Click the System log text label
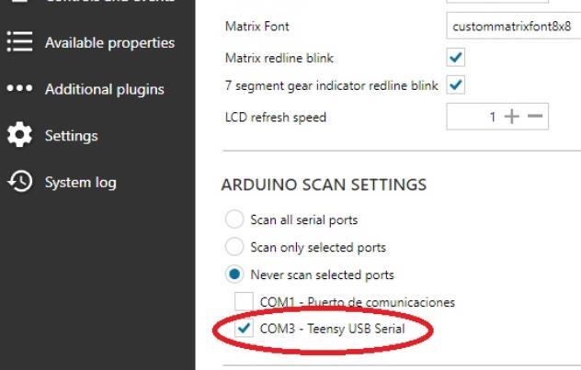The width and height of the screenshot is (581, 370). [x=80, y=183]
